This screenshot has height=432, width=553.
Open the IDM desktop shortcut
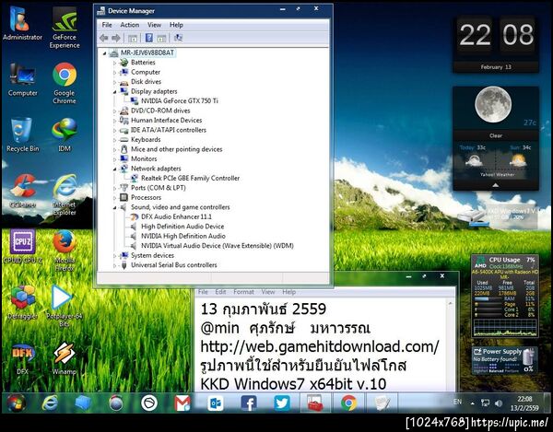pyautogui.click(x=65, y=135)
